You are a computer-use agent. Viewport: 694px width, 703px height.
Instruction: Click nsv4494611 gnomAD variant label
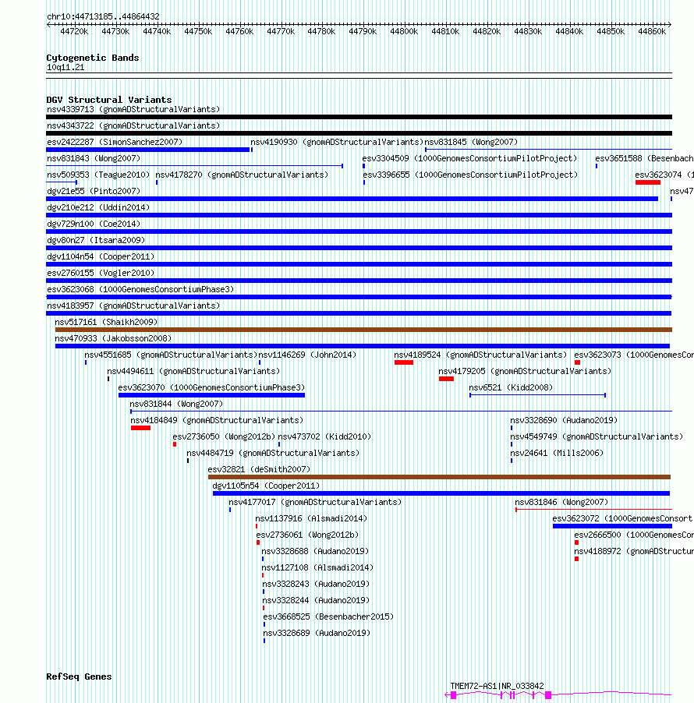tap(193, 371)
